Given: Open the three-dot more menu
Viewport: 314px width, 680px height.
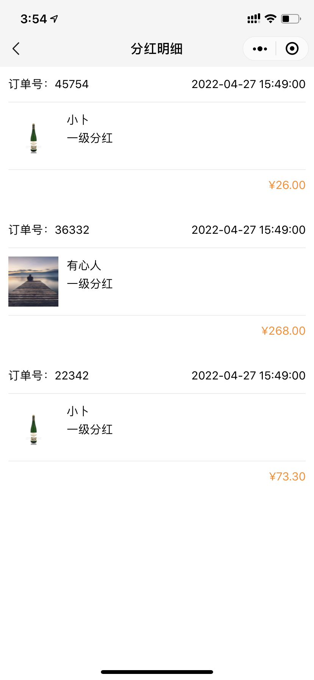Looking at the screenshot, I should tap(260, 49).
